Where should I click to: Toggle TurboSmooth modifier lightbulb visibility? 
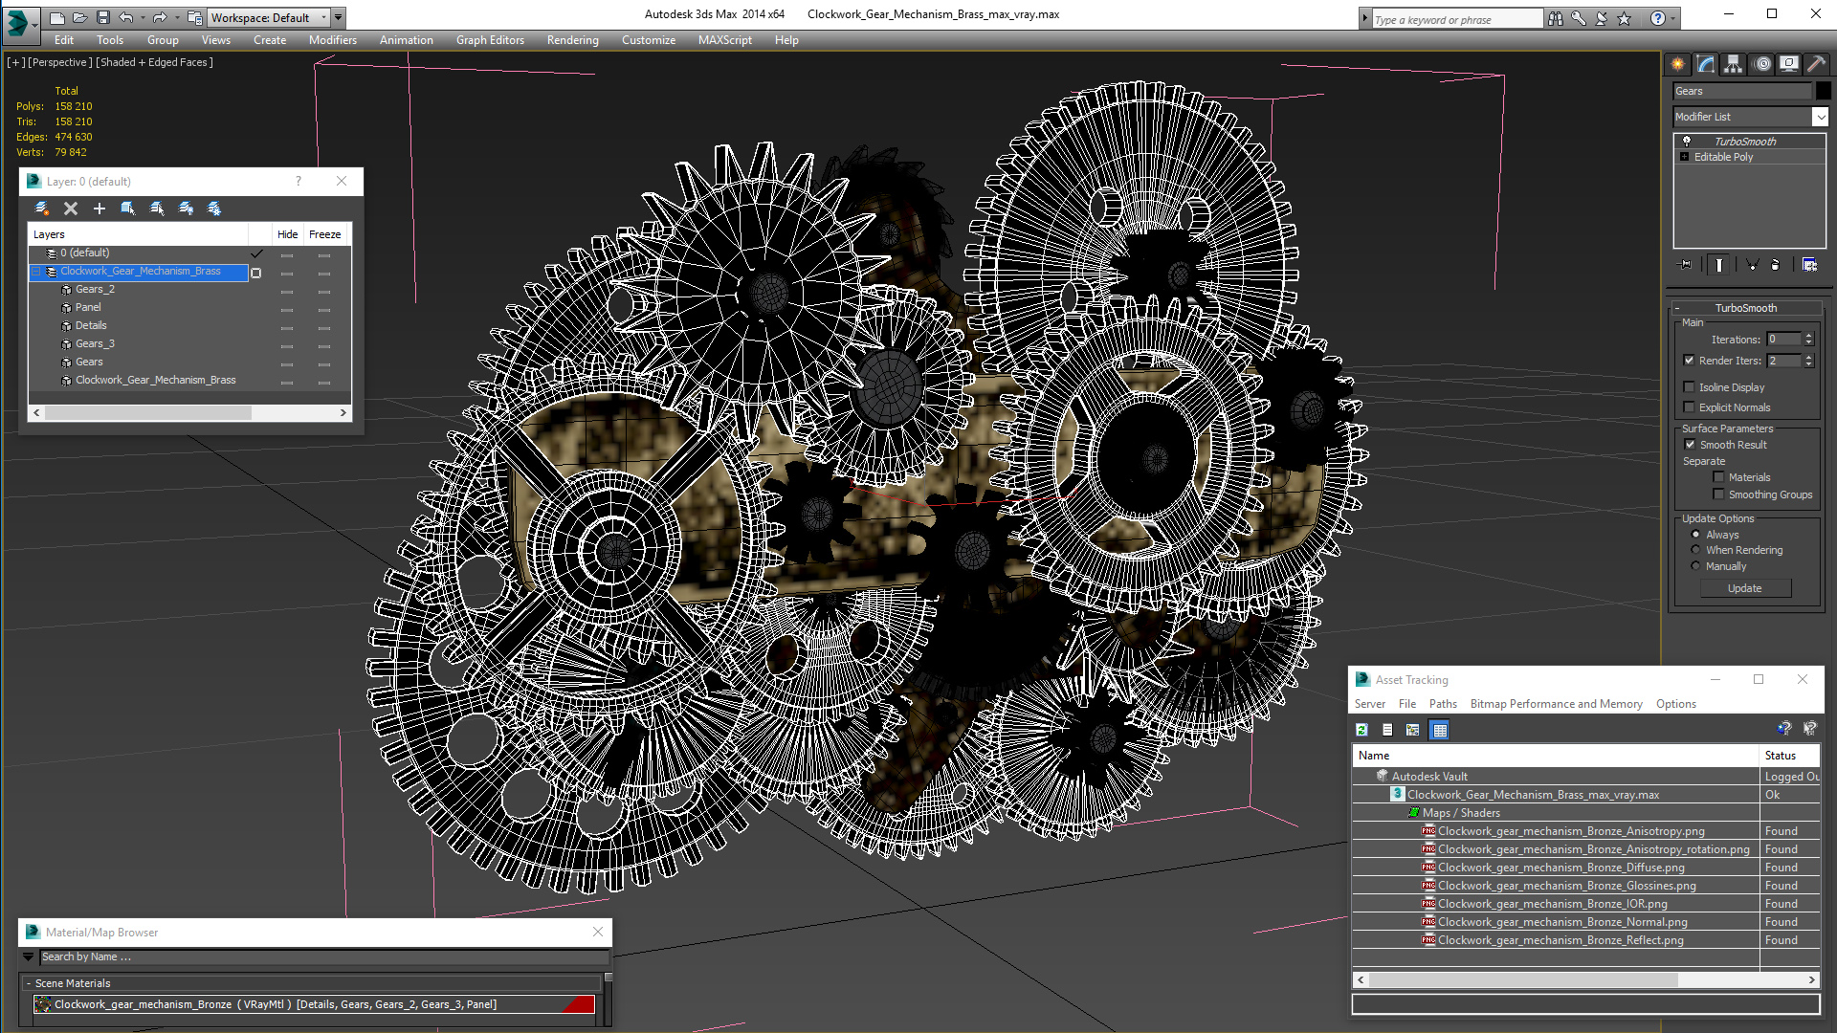[1687, 141]
